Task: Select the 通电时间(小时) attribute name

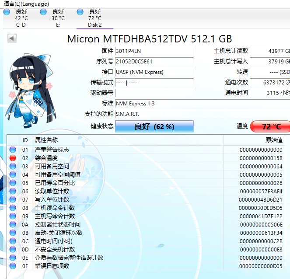Action: [54, 241]
